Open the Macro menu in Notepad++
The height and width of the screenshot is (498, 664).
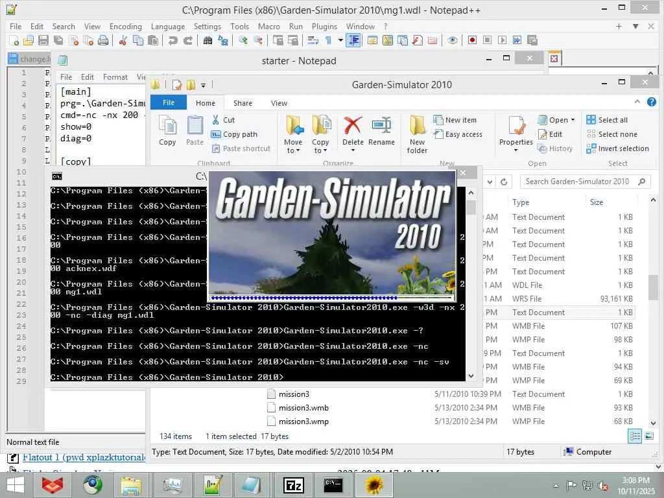point(269,26)
